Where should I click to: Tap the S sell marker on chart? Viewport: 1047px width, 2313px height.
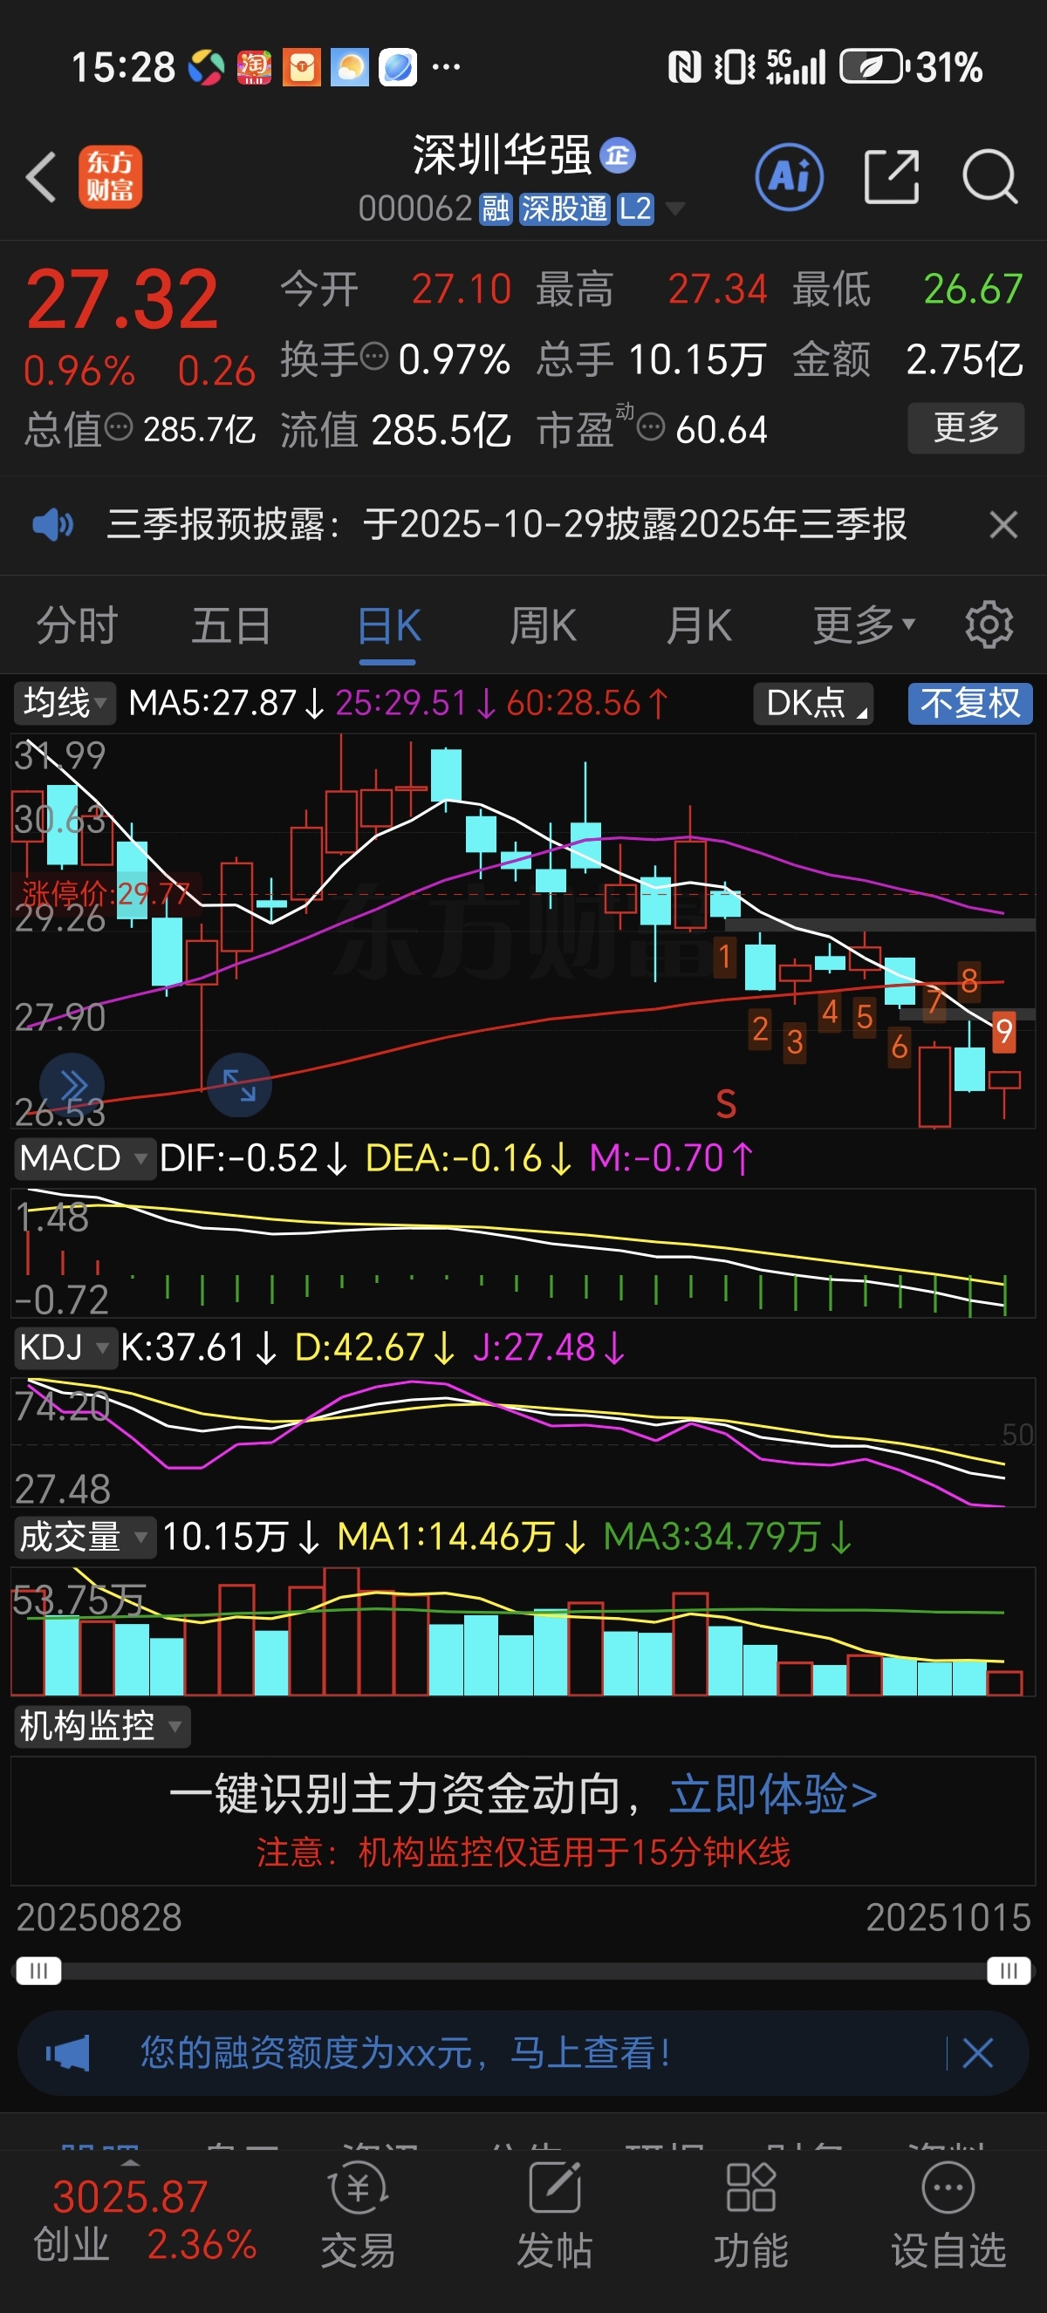tap(726, 1104)
